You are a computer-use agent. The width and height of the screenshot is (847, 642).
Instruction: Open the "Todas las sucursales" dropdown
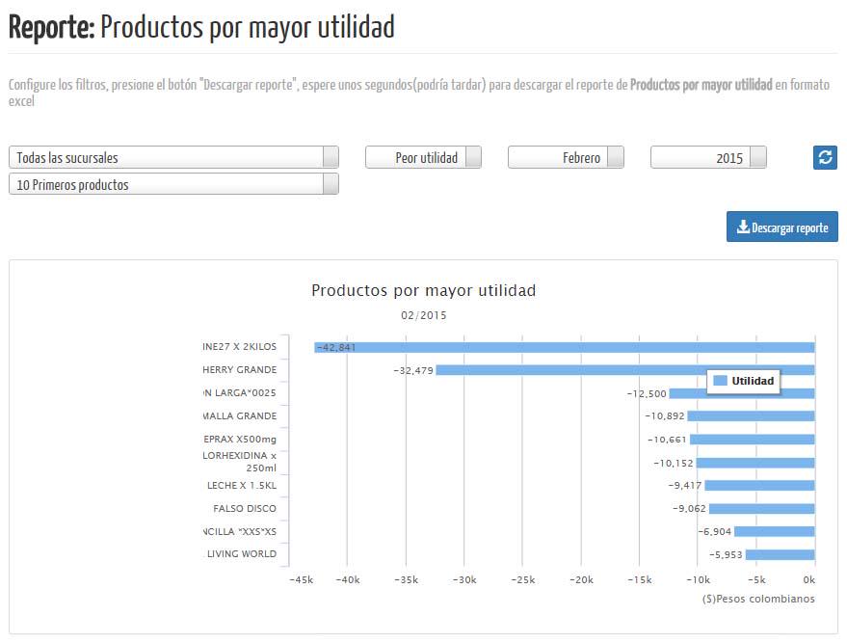pyautogui.click(x=172, y=156)
